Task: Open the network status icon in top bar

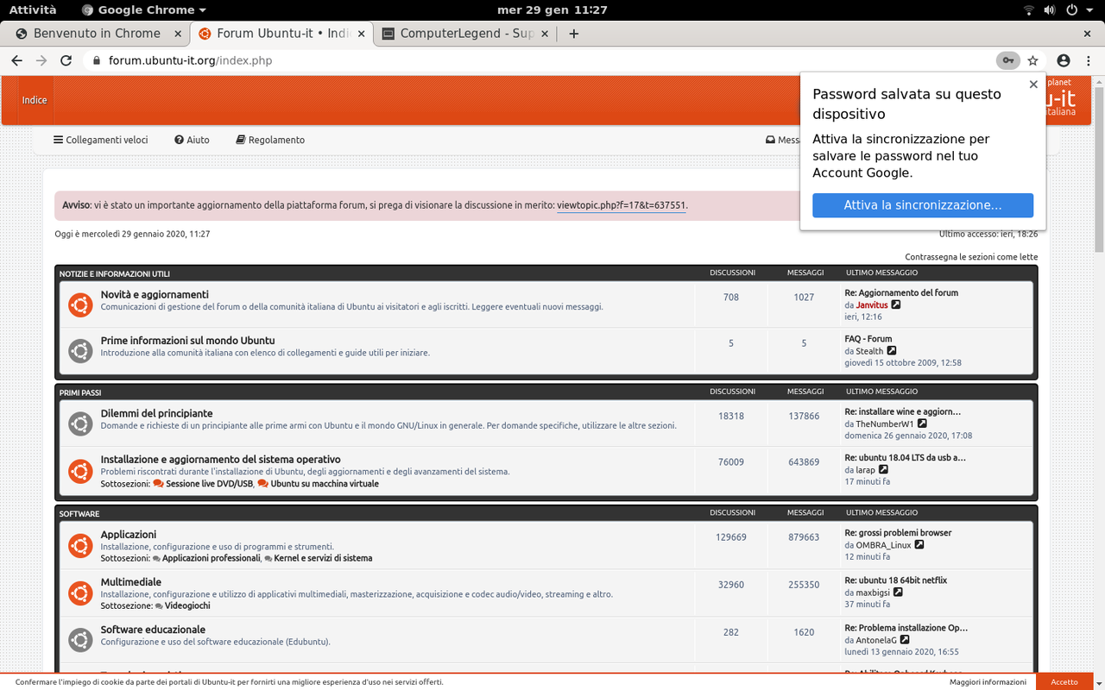Action: pos(1029,10)
